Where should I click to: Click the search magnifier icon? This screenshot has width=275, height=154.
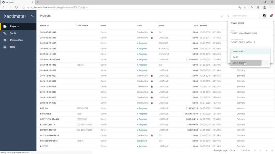(228, 16)
